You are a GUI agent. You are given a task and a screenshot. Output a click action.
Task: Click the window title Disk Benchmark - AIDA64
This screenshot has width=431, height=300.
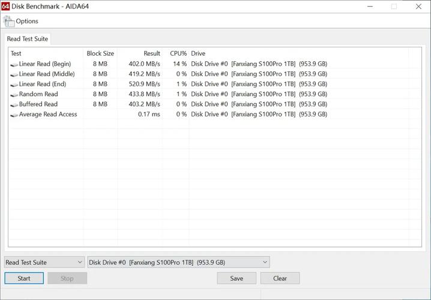(50, 7)
